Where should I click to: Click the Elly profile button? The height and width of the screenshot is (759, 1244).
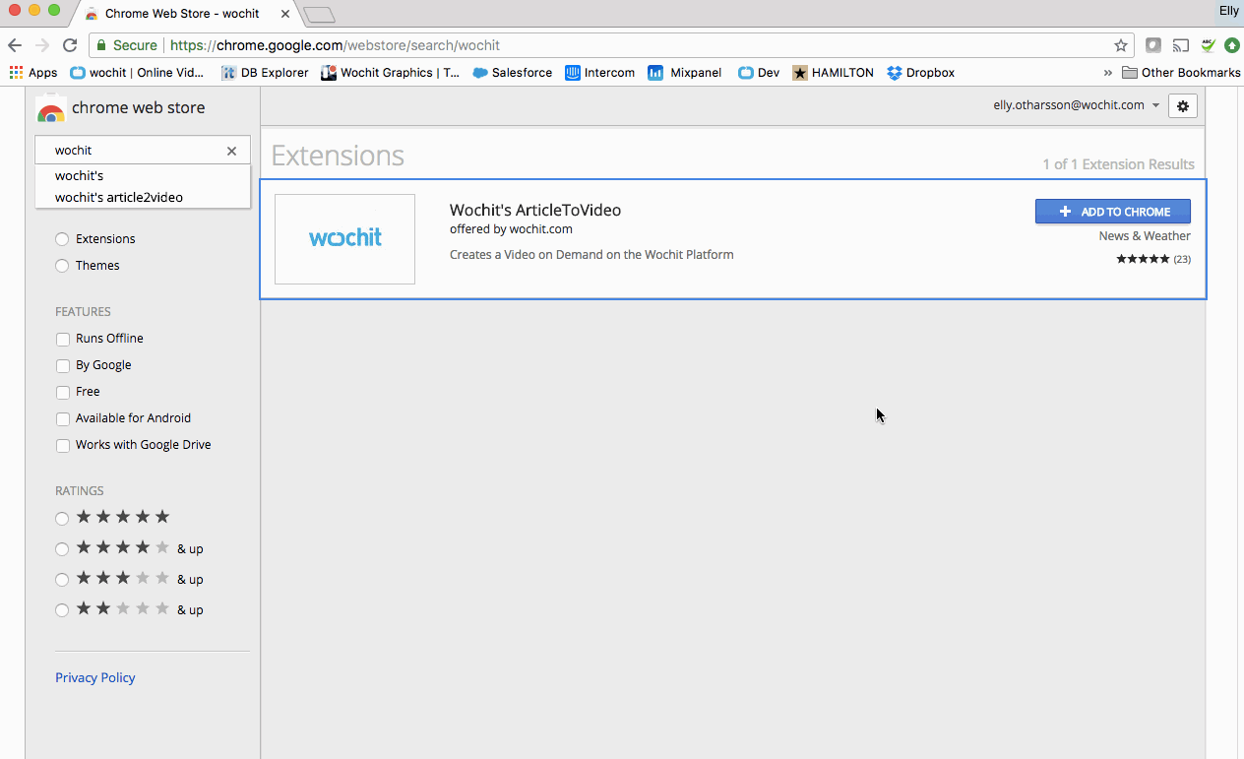click(x=1228, y=11)
